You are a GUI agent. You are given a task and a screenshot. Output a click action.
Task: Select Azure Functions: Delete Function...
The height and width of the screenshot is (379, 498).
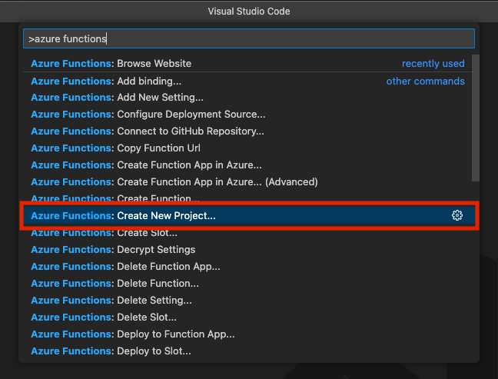pos(249,283)
